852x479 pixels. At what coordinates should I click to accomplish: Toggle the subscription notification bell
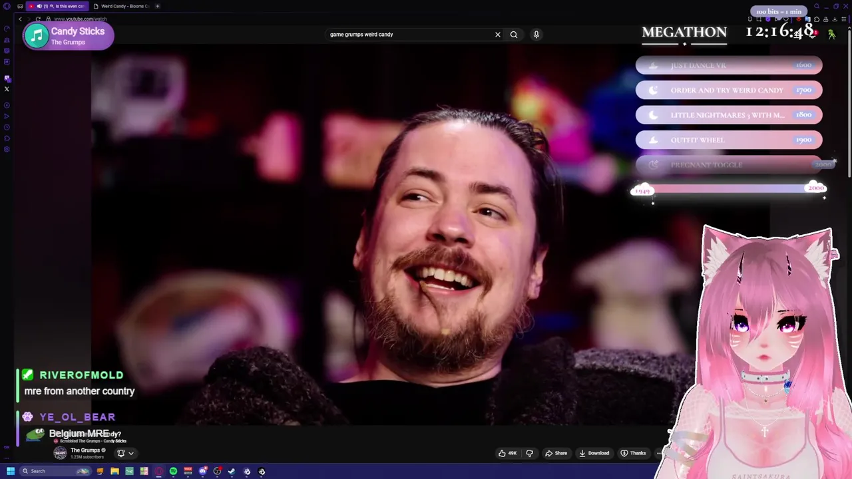point(121,453)
